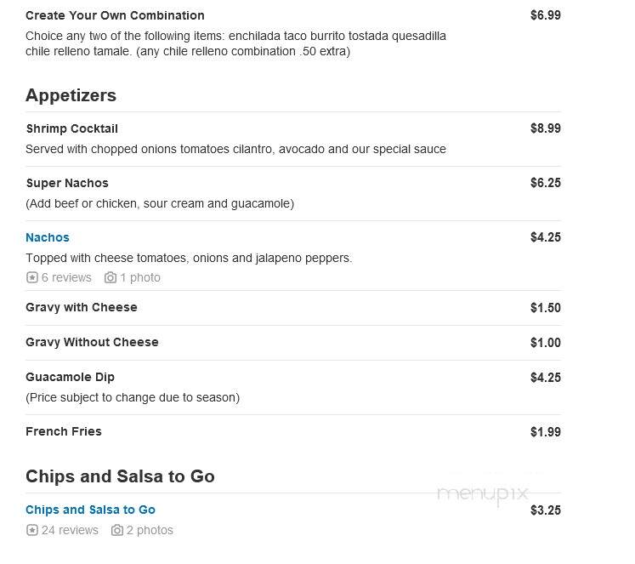
Task: Click the Chips and Salsa to Go heading
Action: [x=120, y=476]
